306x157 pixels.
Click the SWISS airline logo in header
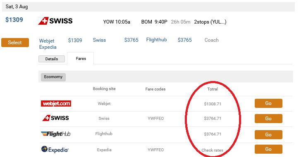55,21
